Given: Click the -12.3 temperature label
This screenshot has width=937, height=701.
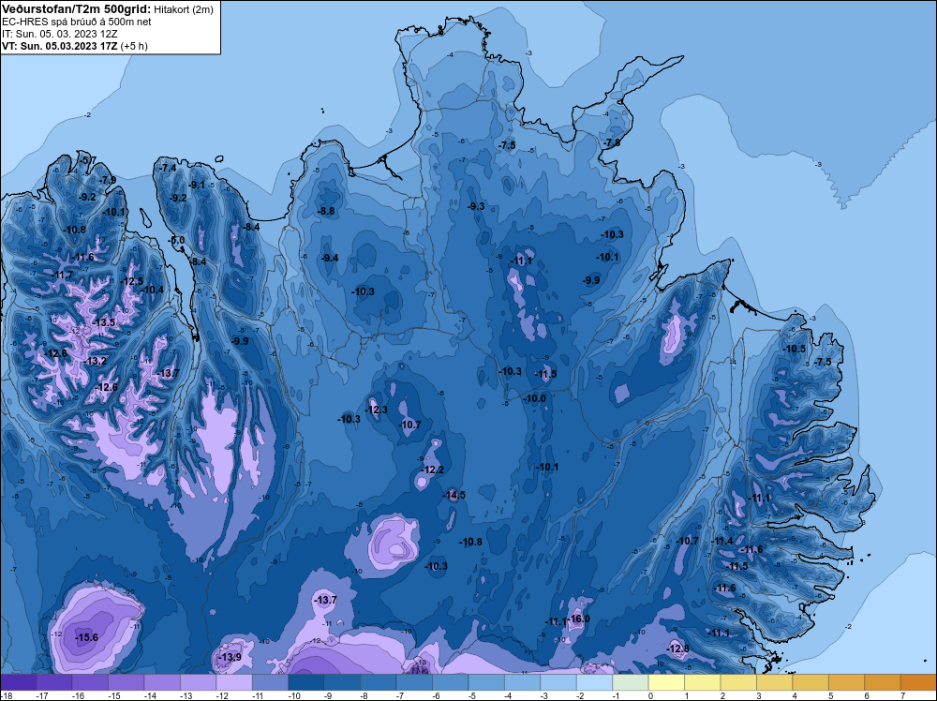Looking at the screenshot, I should pyautogui.click(x=377, y=410).
